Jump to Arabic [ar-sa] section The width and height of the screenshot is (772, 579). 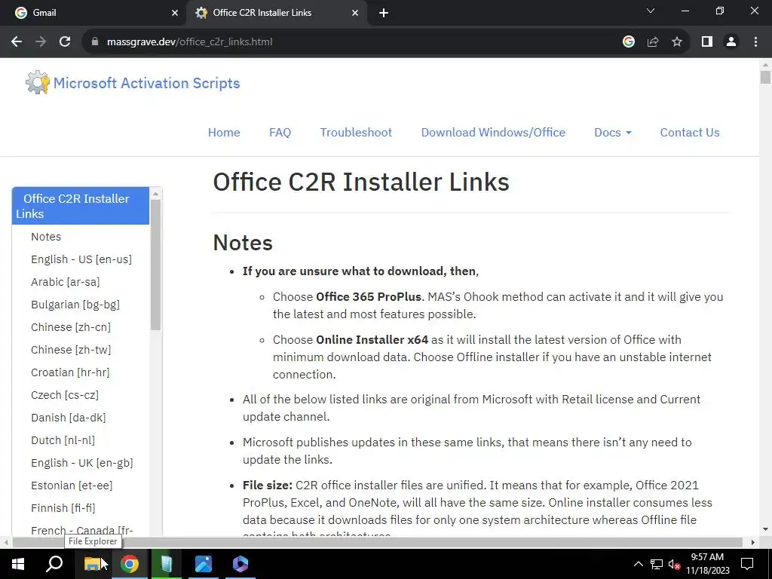click(x=66, y=282)
